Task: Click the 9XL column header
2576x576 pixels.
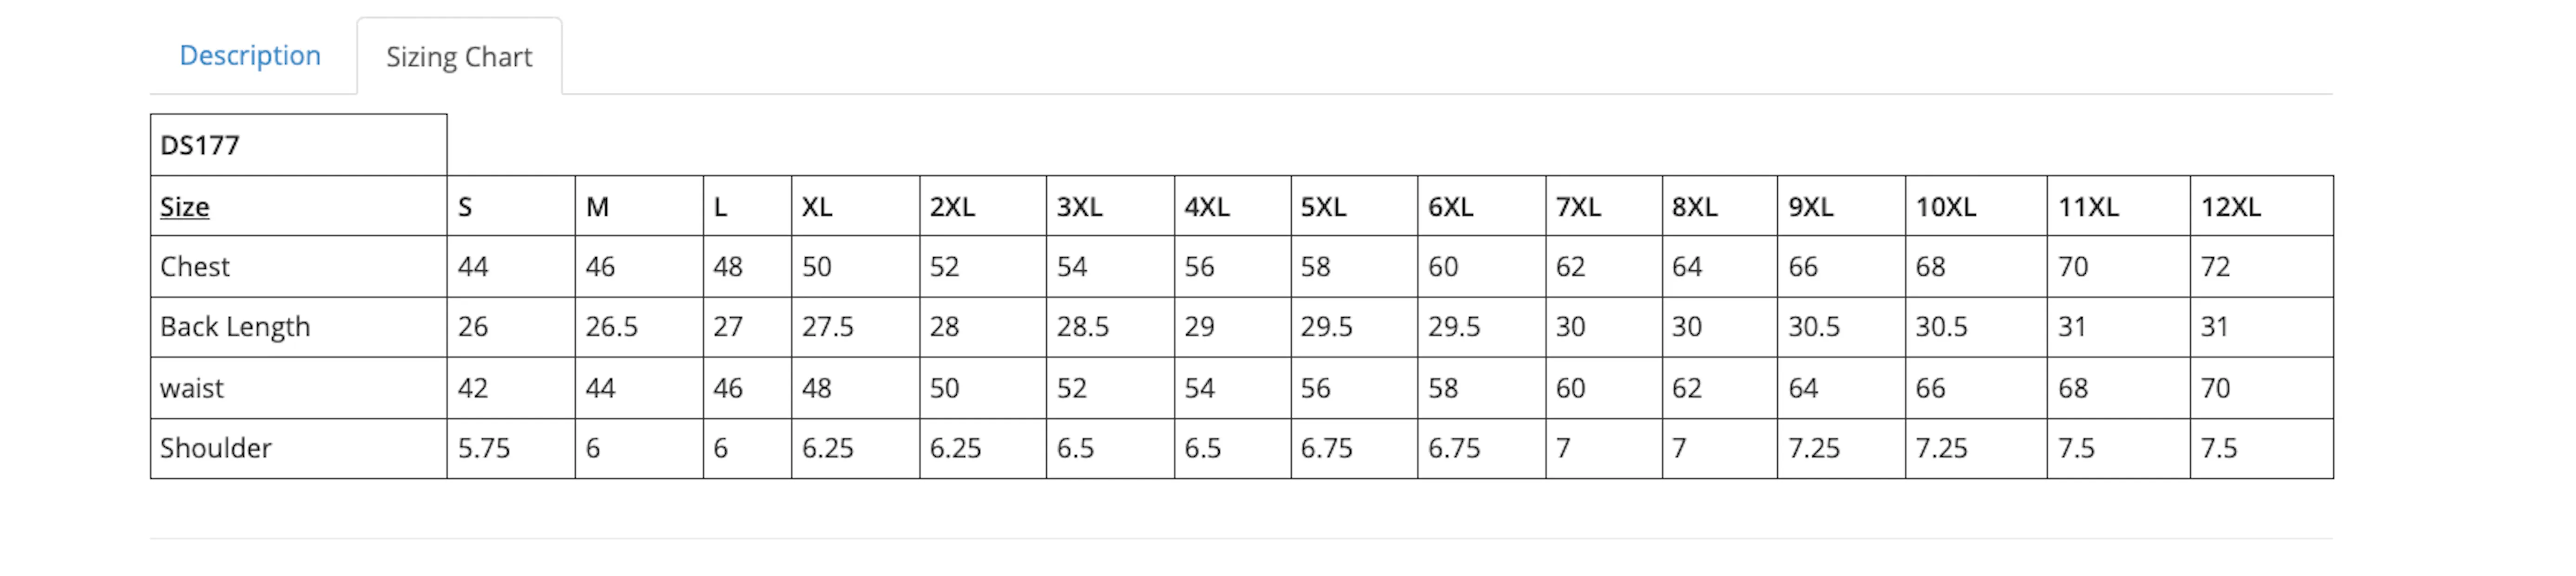Action: pos(1811,207)
